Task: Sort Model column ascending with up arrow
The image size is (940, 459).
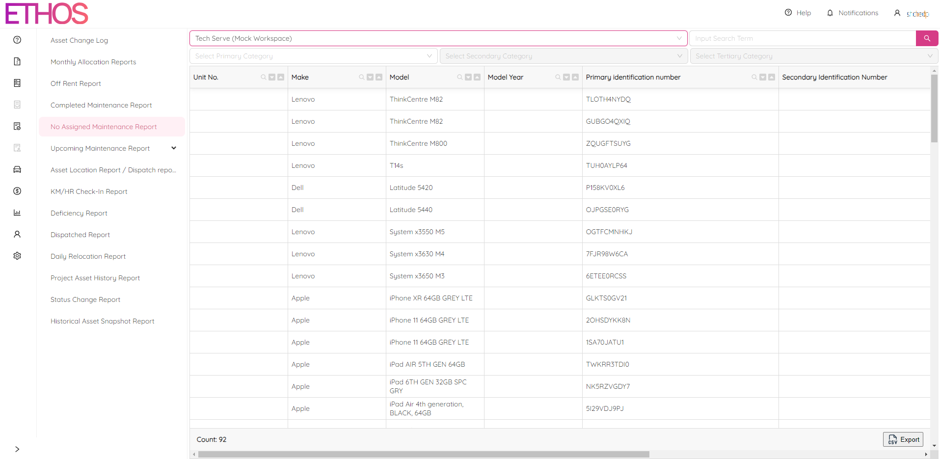Action: coord(477,77)
